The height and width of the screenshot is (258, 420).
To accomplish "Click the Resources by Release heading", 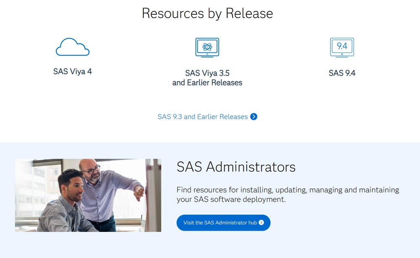I will [x=207, y=13].
